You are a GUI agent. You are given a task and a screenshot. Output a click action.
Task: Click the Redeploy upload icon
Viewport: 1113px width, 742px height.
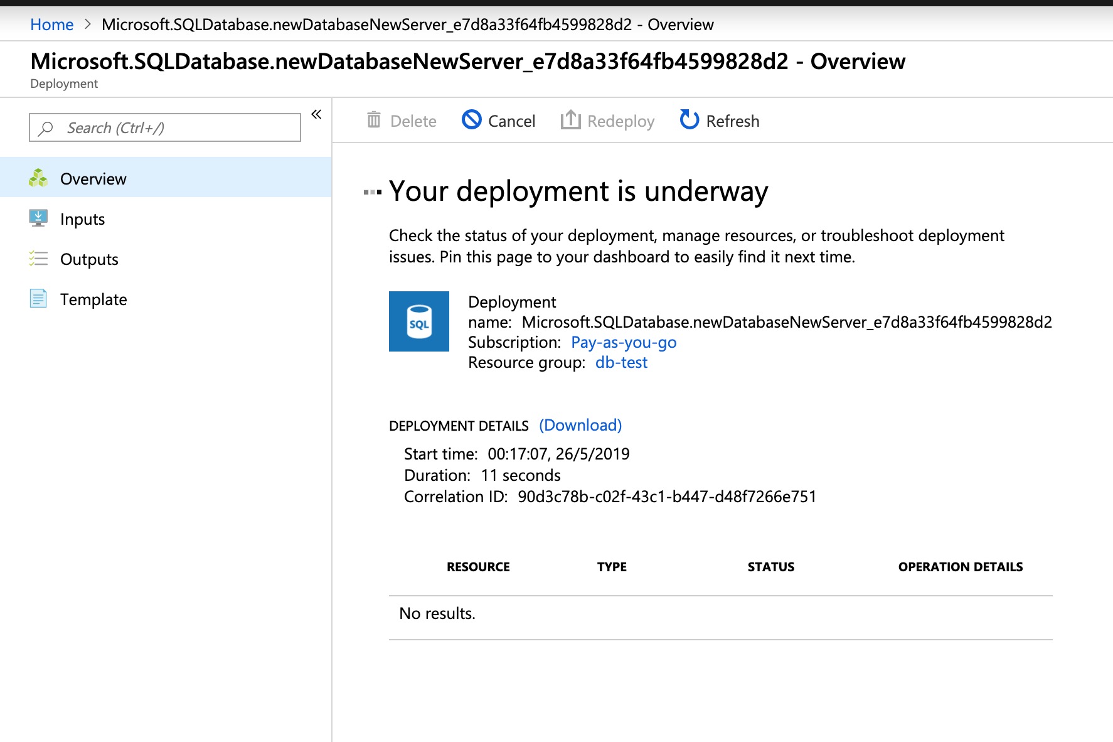[x=570, y=119]
